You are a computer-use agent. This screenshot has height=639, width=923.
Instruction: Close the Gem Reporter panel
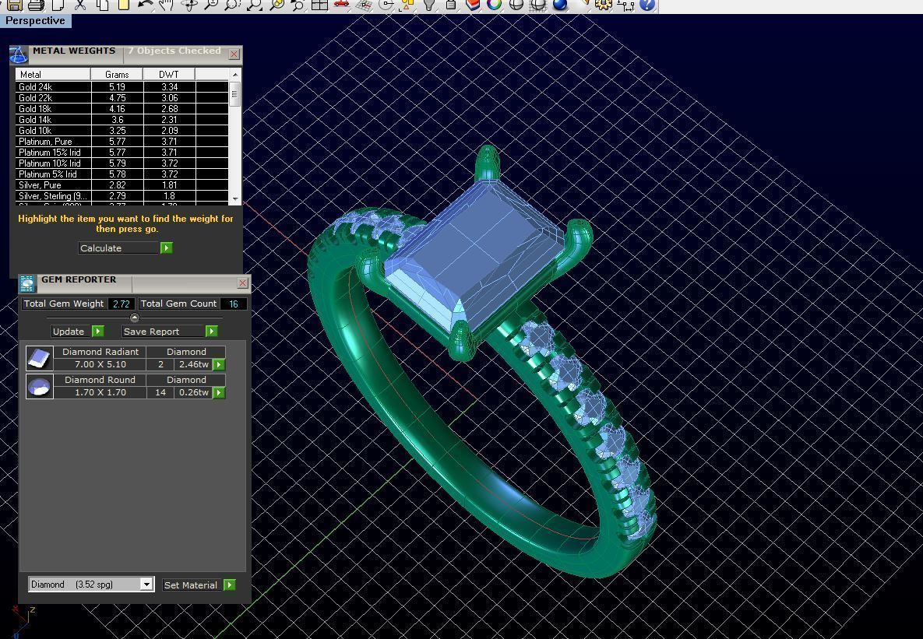pyautogui.click(x=242, y=283)
